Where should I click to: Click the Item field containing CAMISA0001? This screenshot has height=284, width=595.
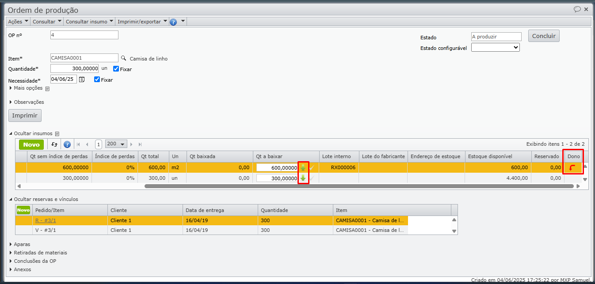[84, 58]
